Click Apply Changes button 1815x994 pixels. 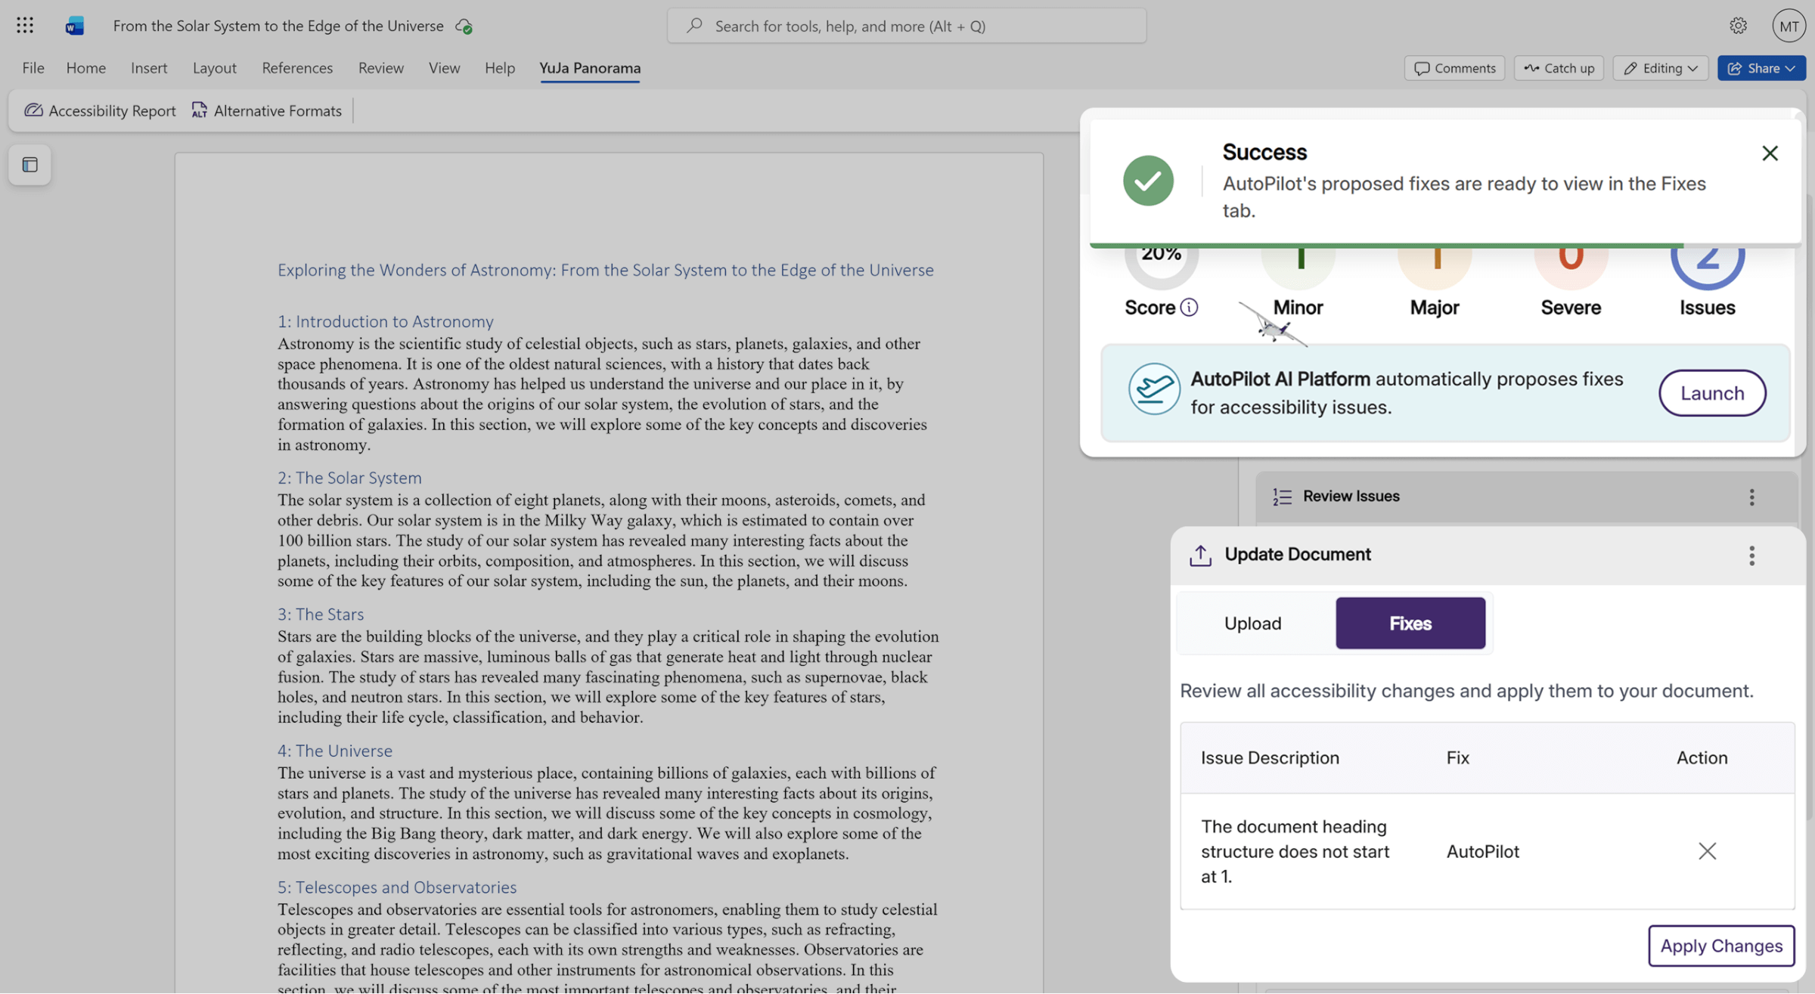coord(1720,946)
